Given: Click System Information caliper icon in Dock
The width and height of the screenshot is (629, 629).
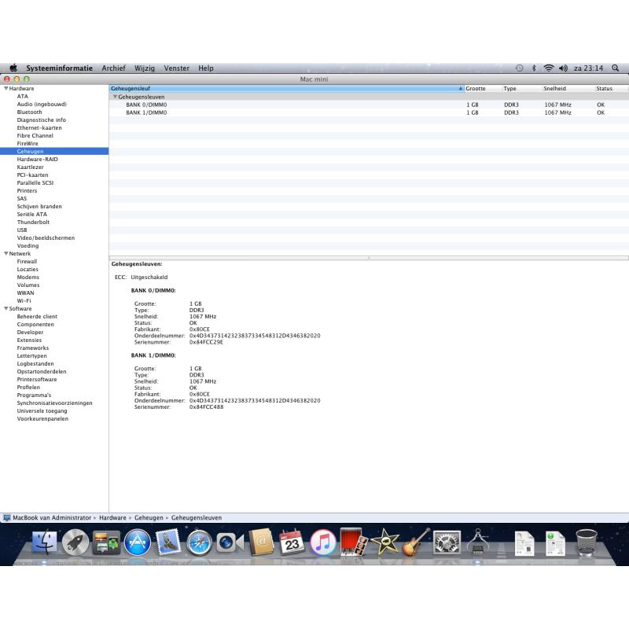Looking at the screenshot, I should coord(477,543).
